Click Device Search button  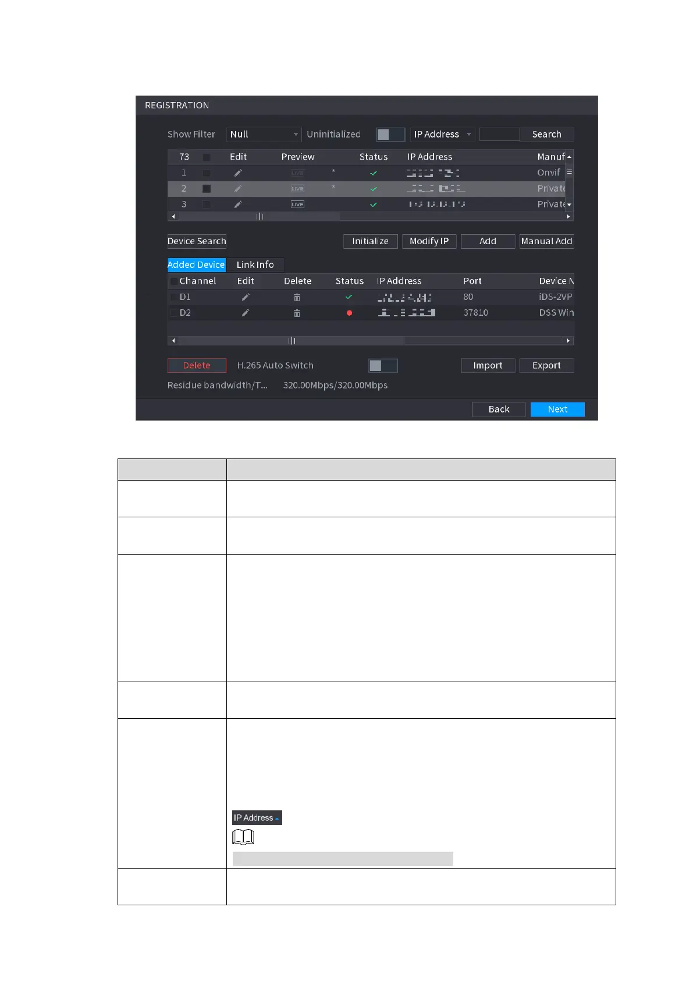(x=197, y=241)
